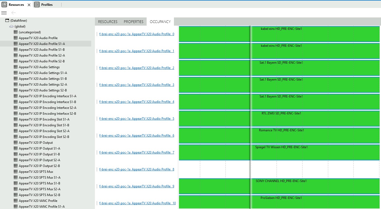Click the (global) cloud icon
381x209 pixels.
(x=11, y=26)
